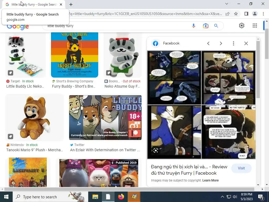Open the large comic preview image
This screenshot has width=269, height=202.
pos(201,105)
